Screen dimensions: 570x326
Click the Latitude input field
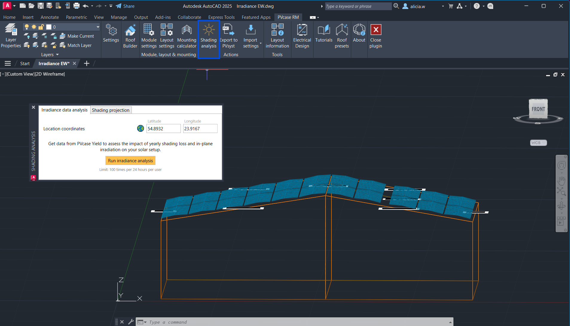click(x=163, y=128)
